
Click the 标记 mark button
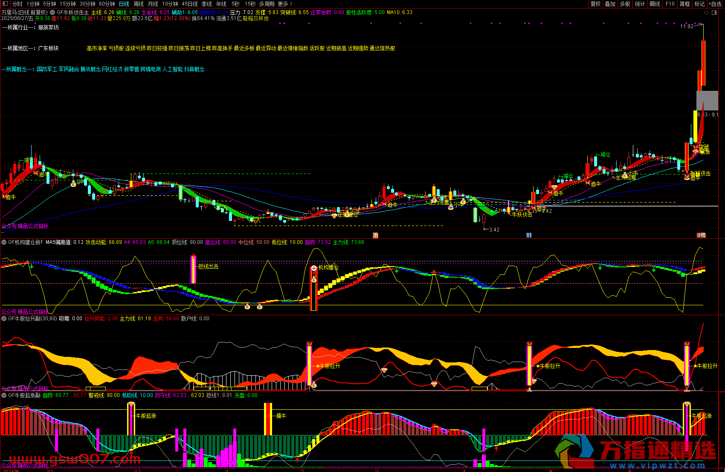(700, 4)
